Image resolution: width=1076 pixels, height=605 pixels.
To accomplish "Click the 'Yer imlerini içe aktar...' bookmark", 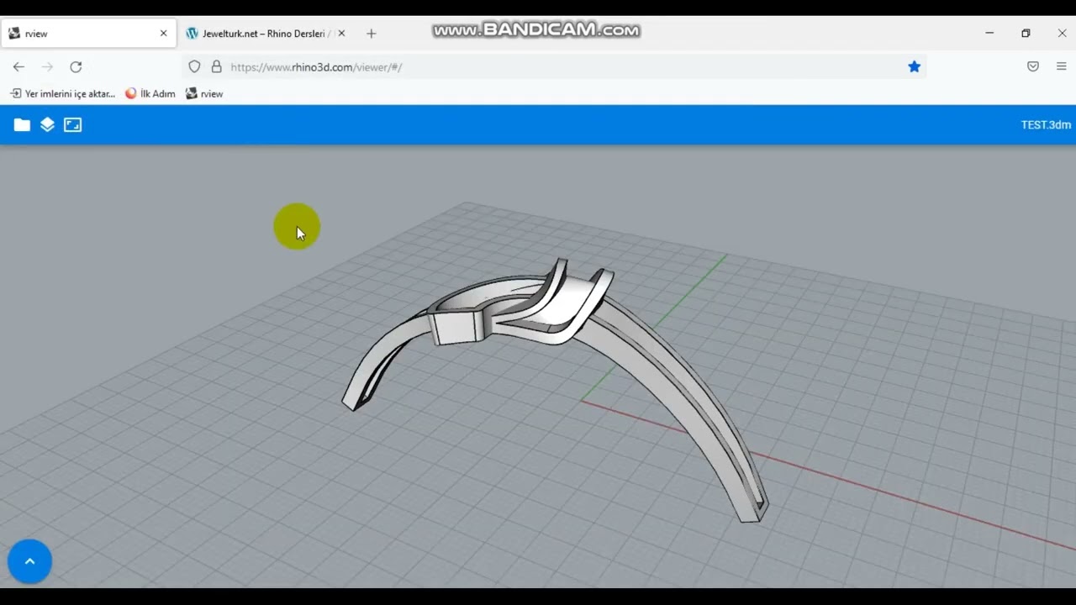I will (x=62, y=94).
